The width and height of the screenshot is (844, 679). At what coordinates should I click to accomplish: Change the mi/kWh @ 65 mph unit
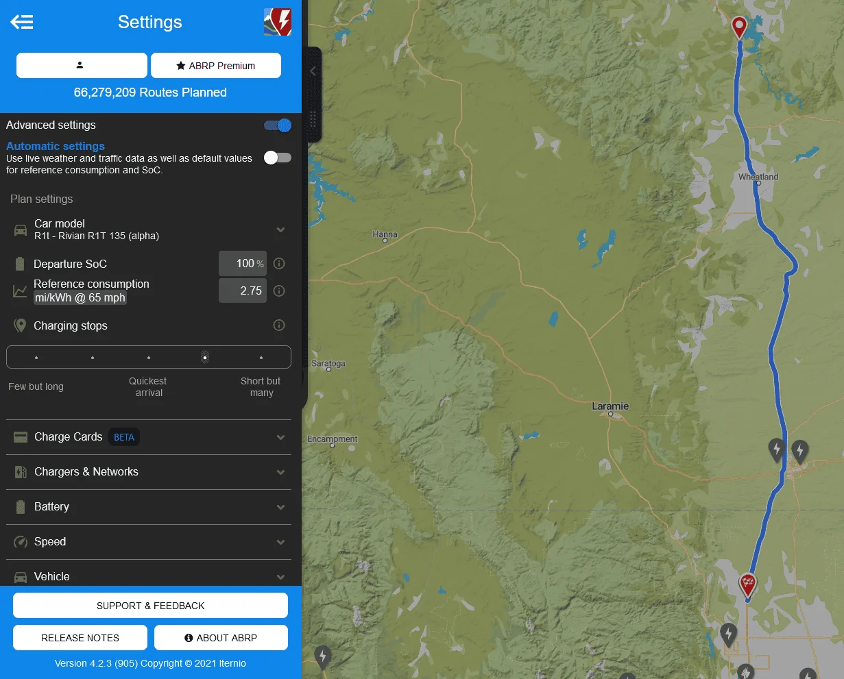(x=80, y=297)
